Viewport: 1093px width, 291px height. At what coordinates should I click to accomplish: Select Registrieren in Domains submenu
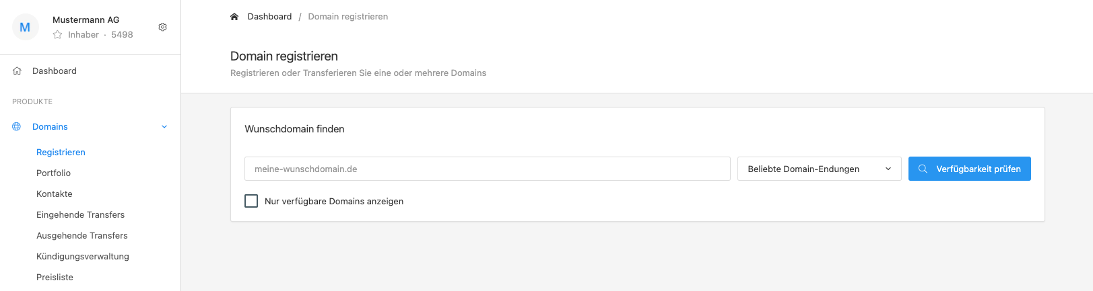61,152
